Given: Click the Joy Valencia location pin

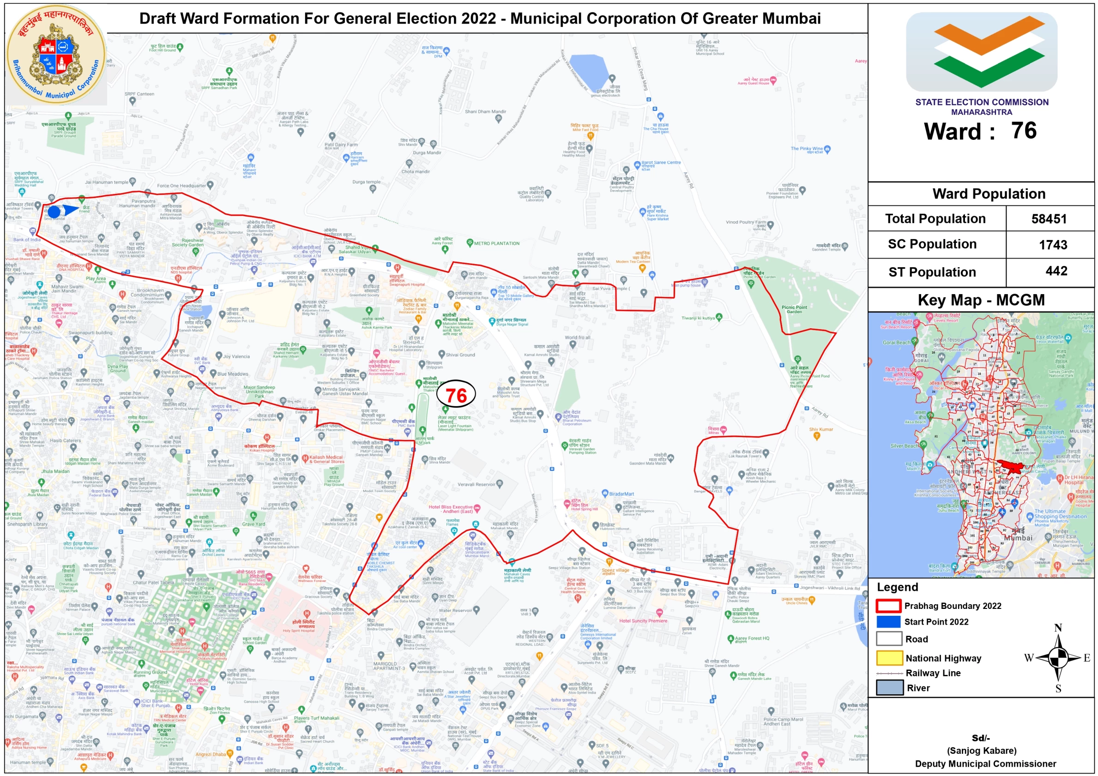Looking at the screenshot, I should point(218,356).
